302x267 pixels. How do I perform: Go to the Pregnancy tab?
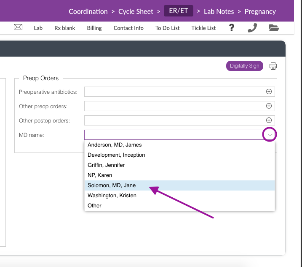tap(260, 11)
